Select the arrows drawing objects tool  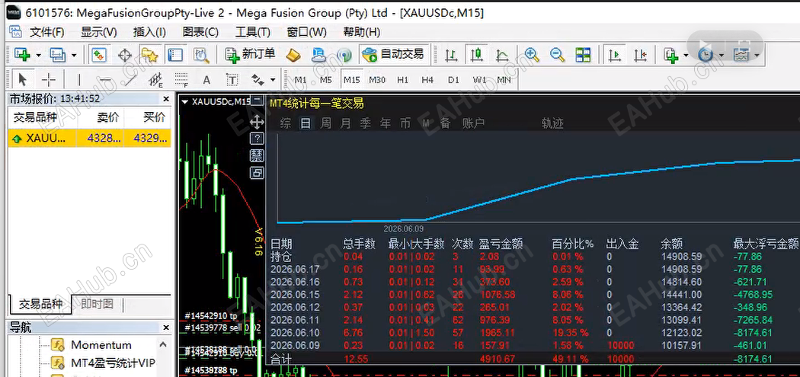click(258, 79)
